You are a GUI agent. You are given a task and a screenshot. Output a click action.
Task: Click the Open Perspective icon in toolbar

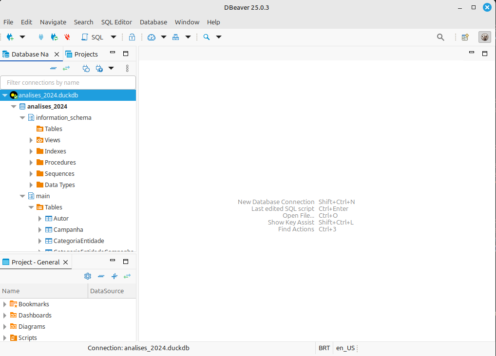(x=465, y=37)
